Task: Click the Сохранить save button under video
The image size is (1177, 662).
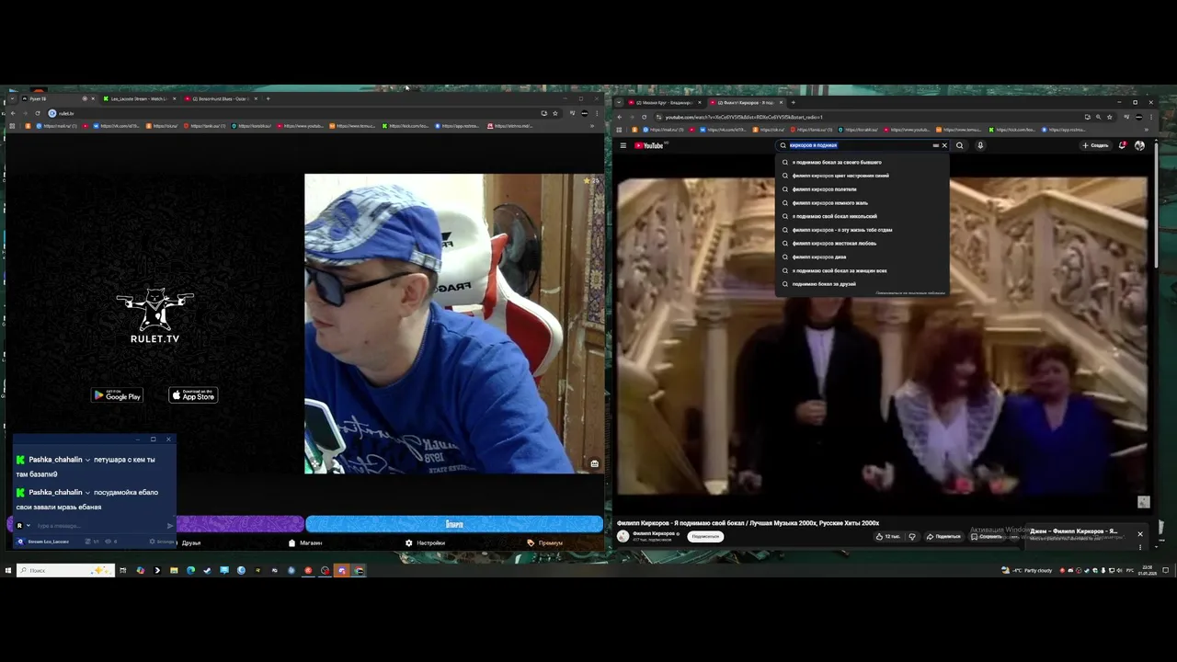Action: (987, 536)
